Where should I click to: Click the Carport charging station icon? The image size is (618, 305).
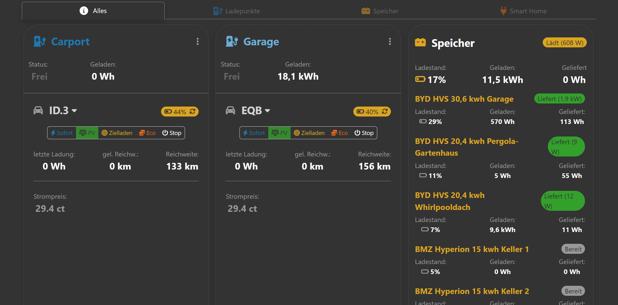click(x=40, y=41)
